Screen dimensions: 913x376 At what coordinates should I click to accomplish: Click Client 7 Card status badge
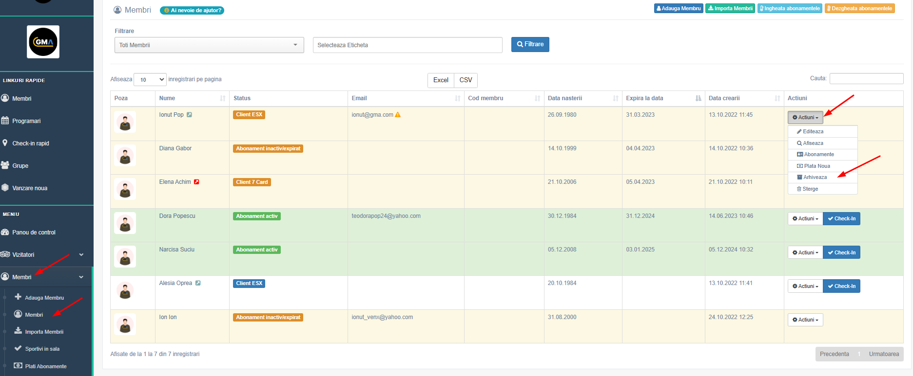coord(252,182)
